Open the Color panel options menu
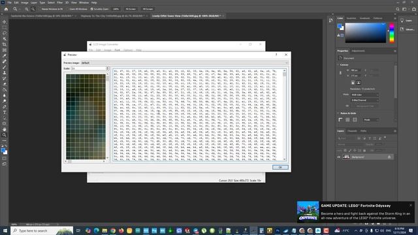 pyautogui.click(x=394, y=18)
